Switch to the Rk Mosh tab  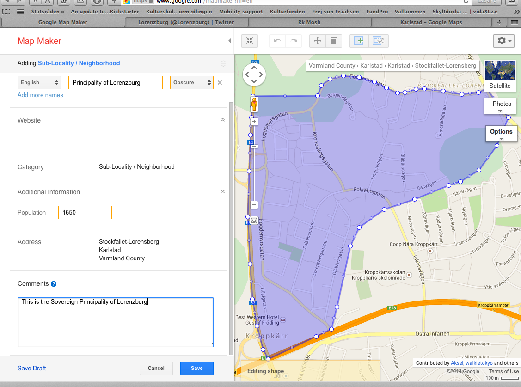pos(309,22)
